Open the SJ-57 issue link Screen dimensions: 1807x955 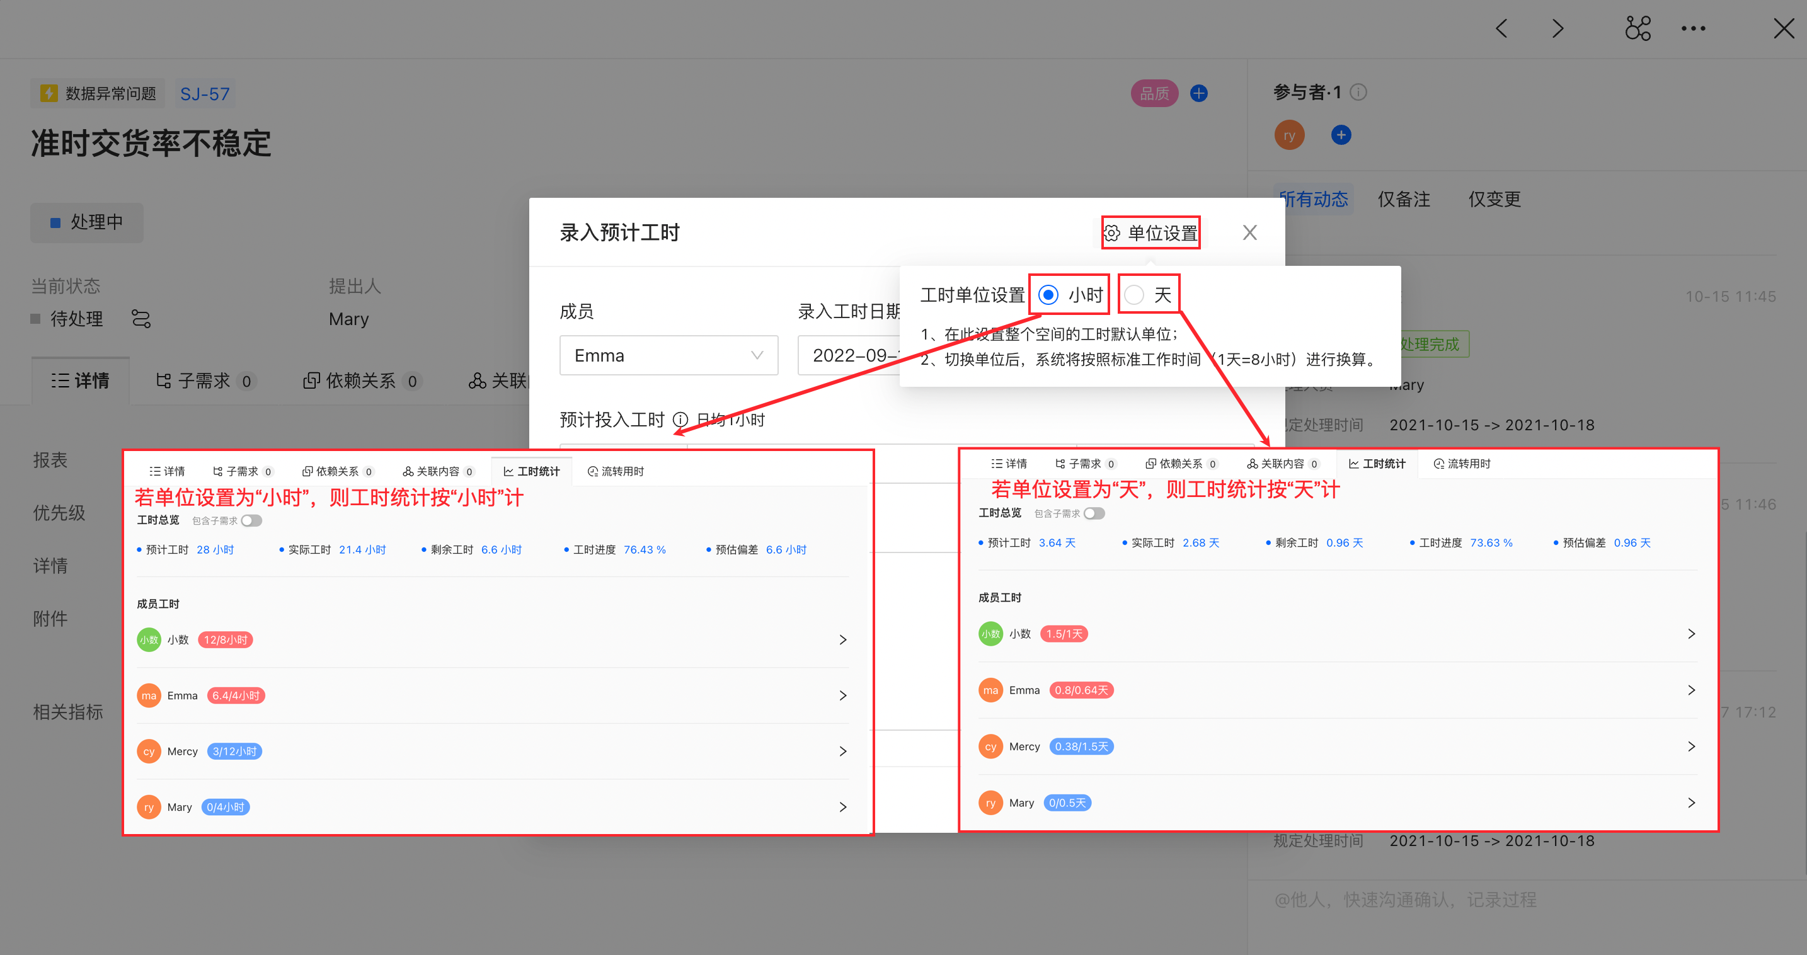pos(204,94)
